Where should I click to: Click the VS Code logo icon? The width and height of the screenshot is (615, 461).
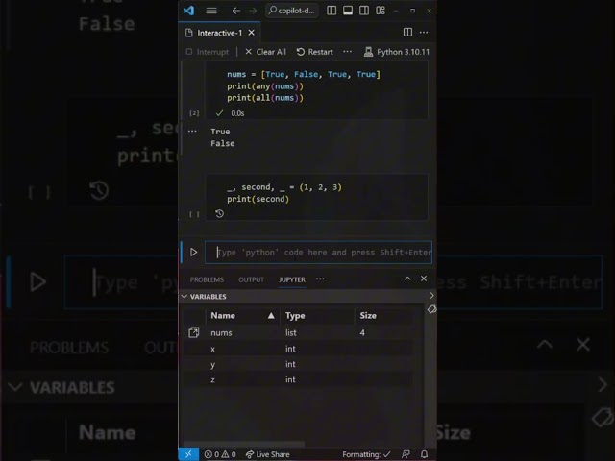(x=188, y=11)
